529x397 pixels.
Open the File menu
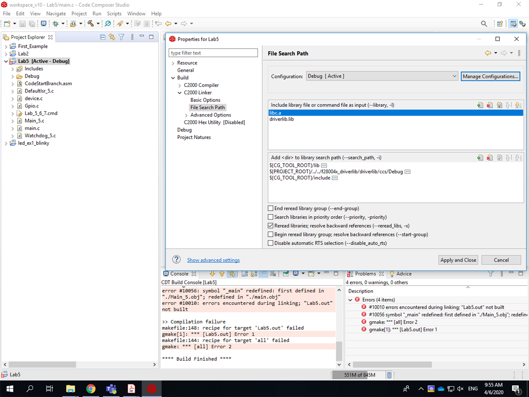pyautogui.click(x=6, y=13)
